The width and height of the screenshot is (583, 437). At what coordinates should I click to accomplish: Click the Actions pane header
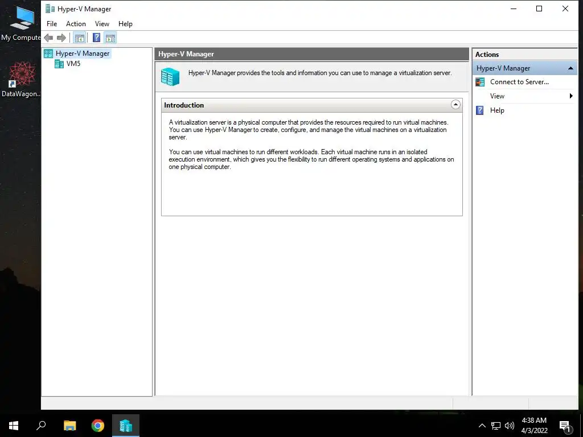click(524, 54)
